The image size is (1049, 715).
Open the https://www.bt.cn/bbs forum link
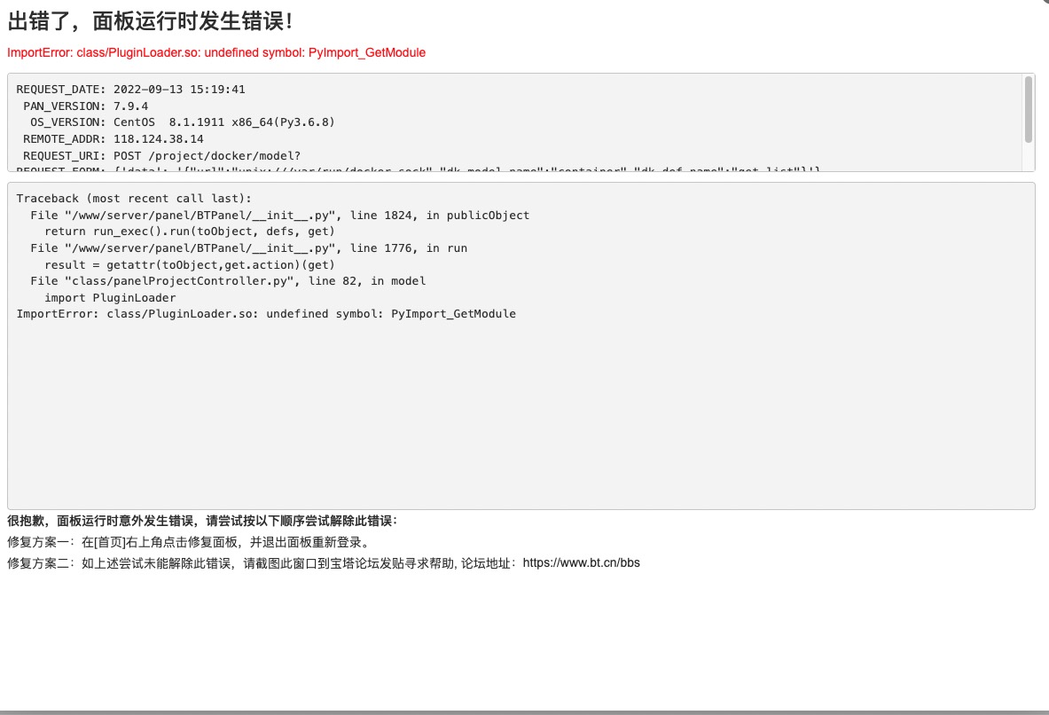coord(582,563)
